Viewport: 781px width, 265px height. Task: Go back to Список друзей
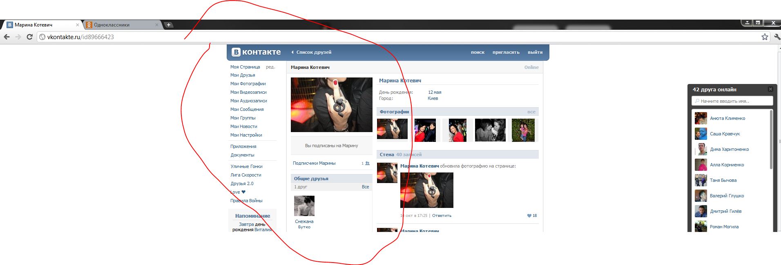(311, 52)
